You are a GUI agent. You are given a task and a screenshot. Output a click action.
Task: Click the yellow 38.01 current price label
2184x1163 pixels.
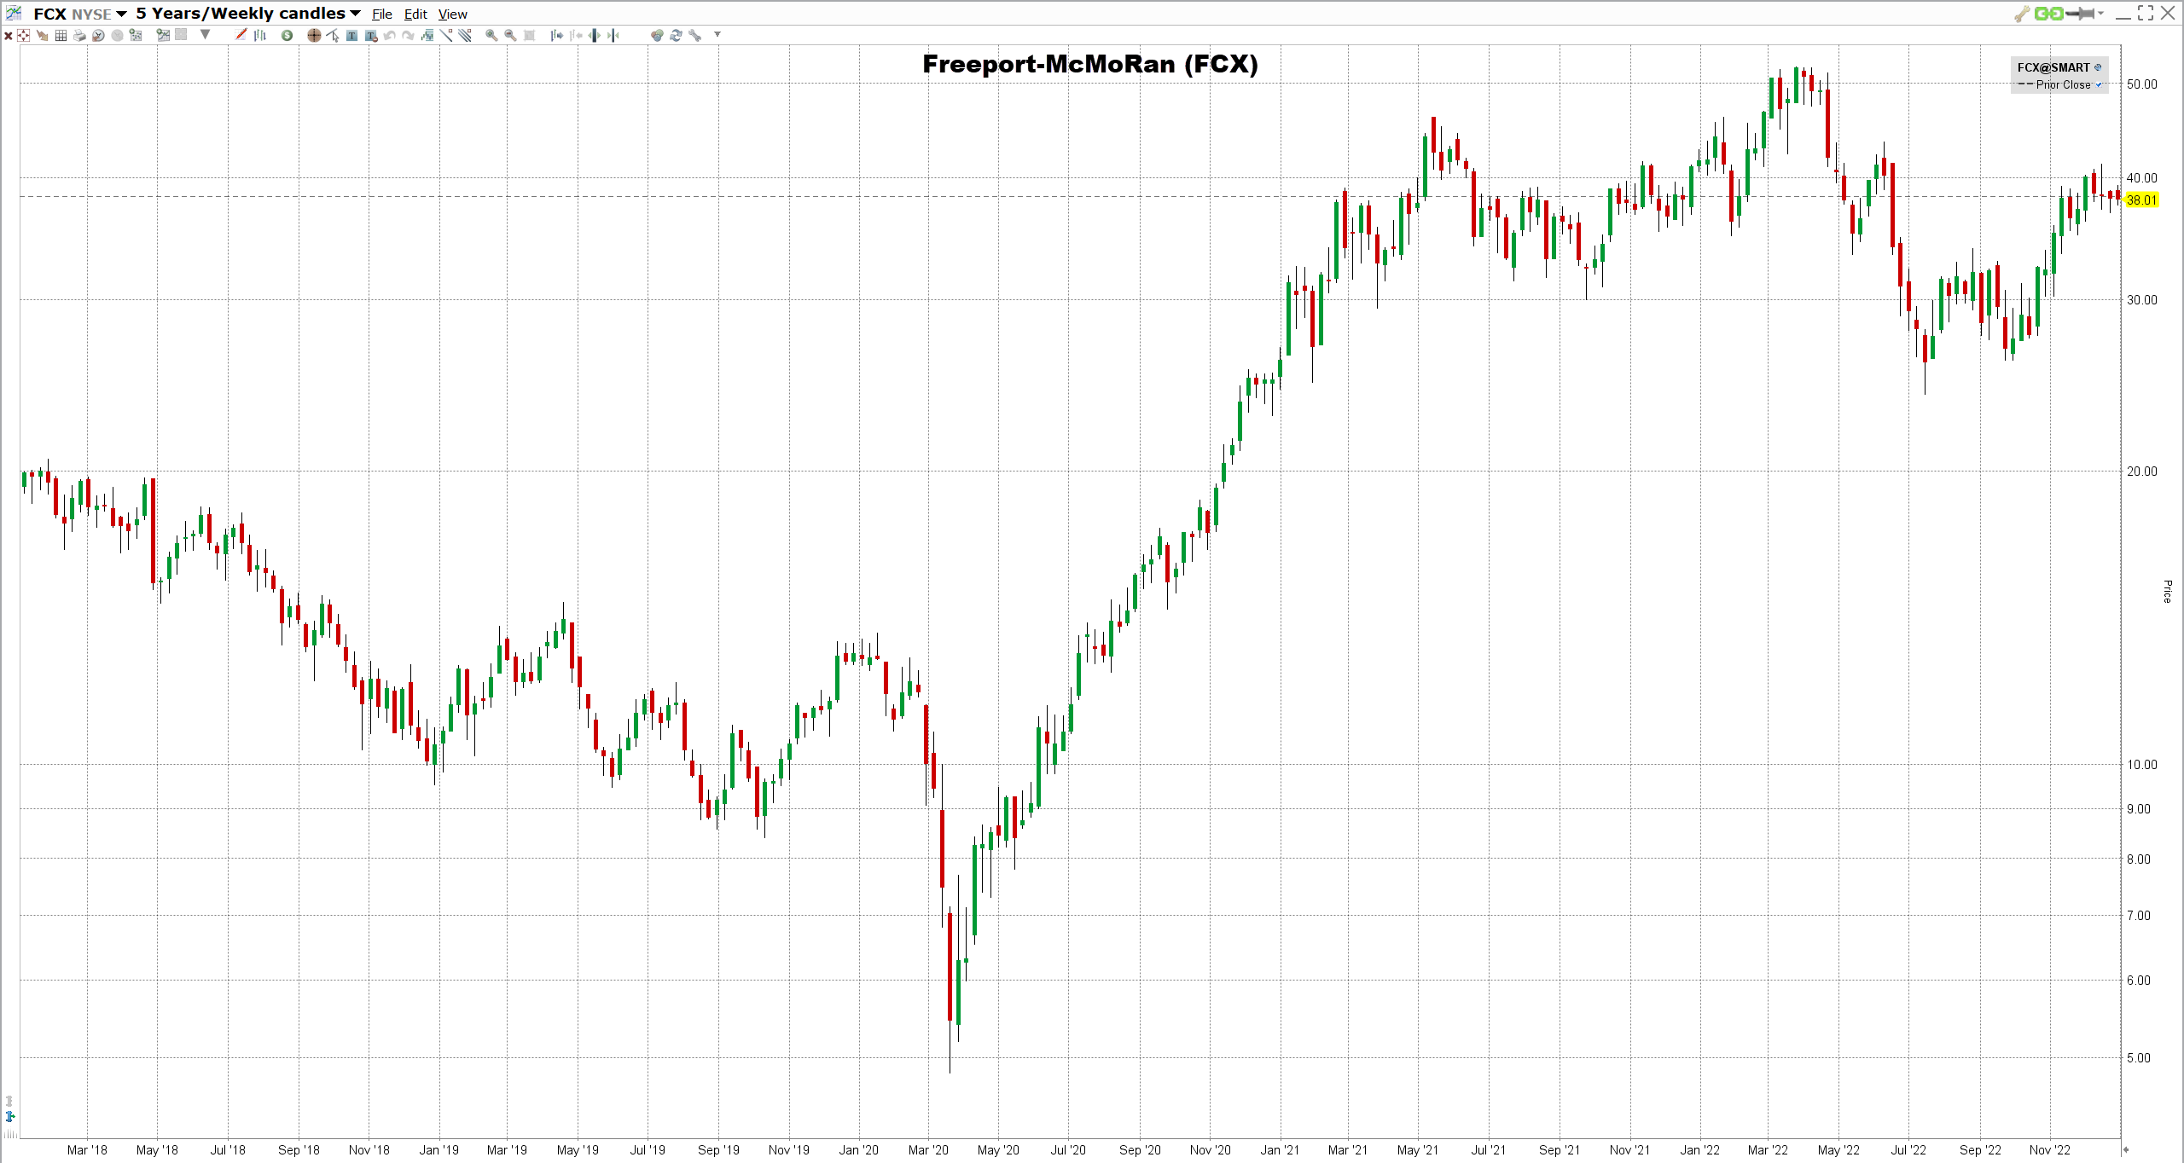2140,200
